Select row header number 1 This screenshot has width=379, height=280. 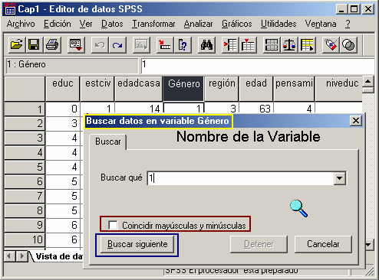25,109
